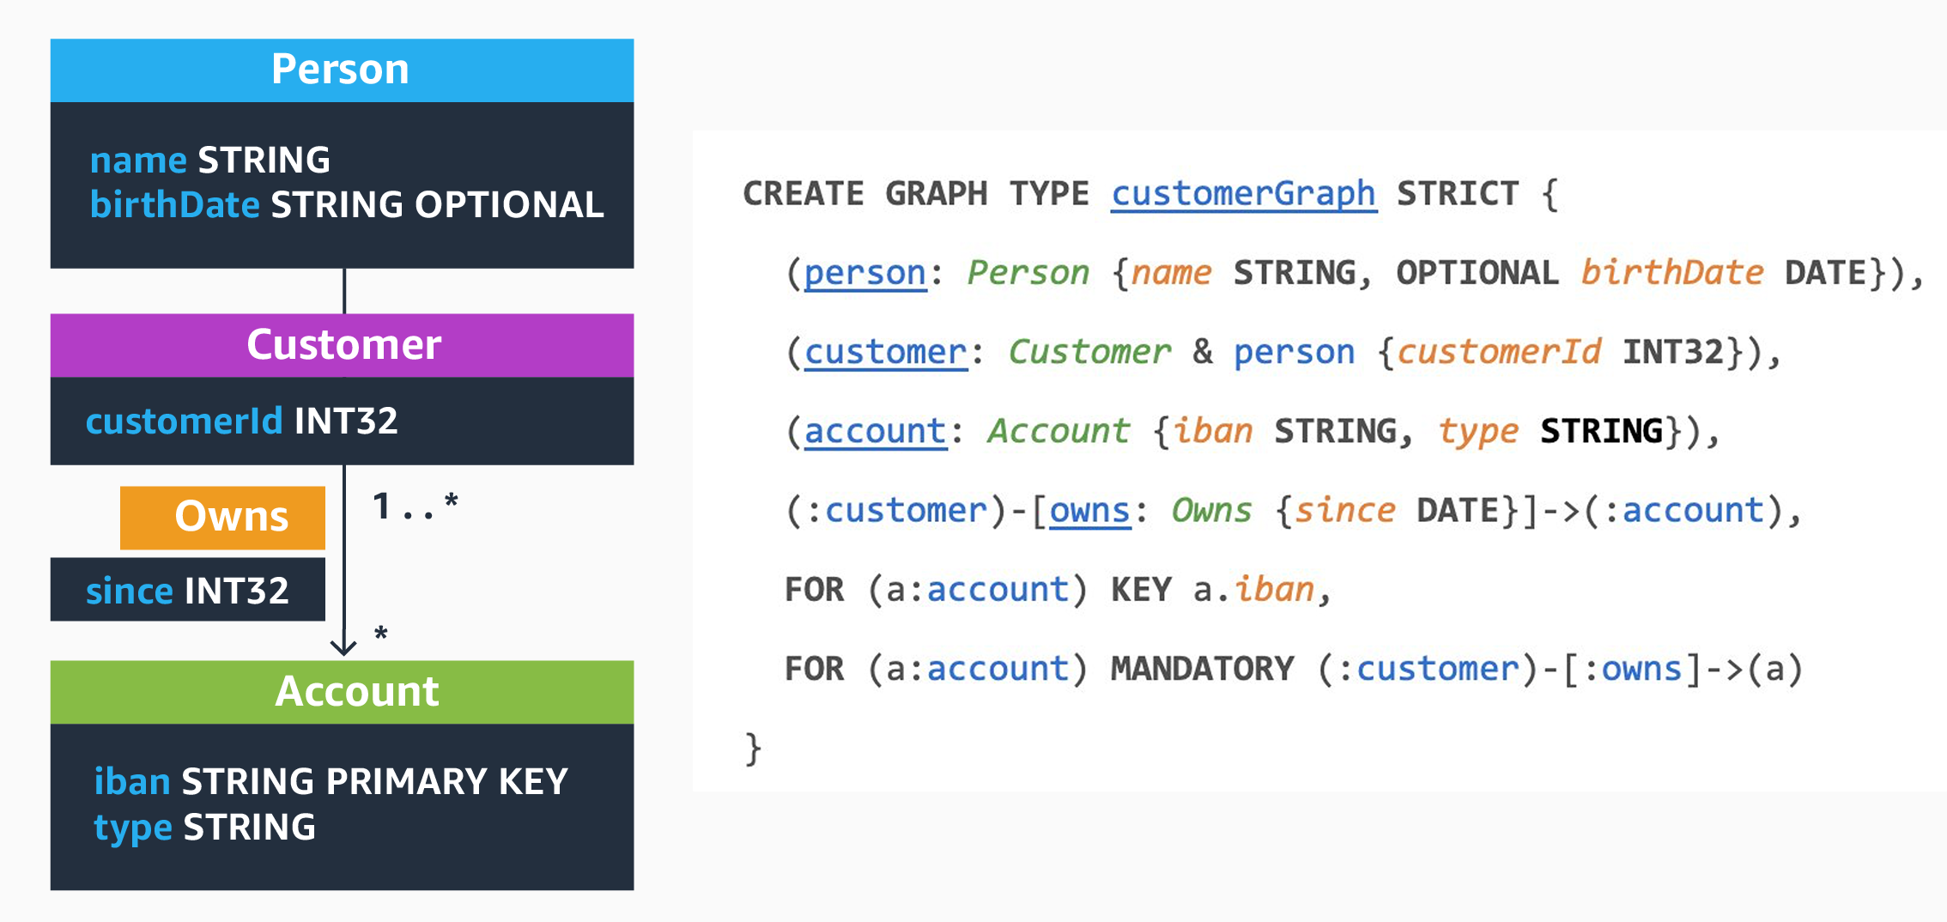
Task: Select the birthDate STRING OPTIONAL attribute
Action: click(347, 205)
